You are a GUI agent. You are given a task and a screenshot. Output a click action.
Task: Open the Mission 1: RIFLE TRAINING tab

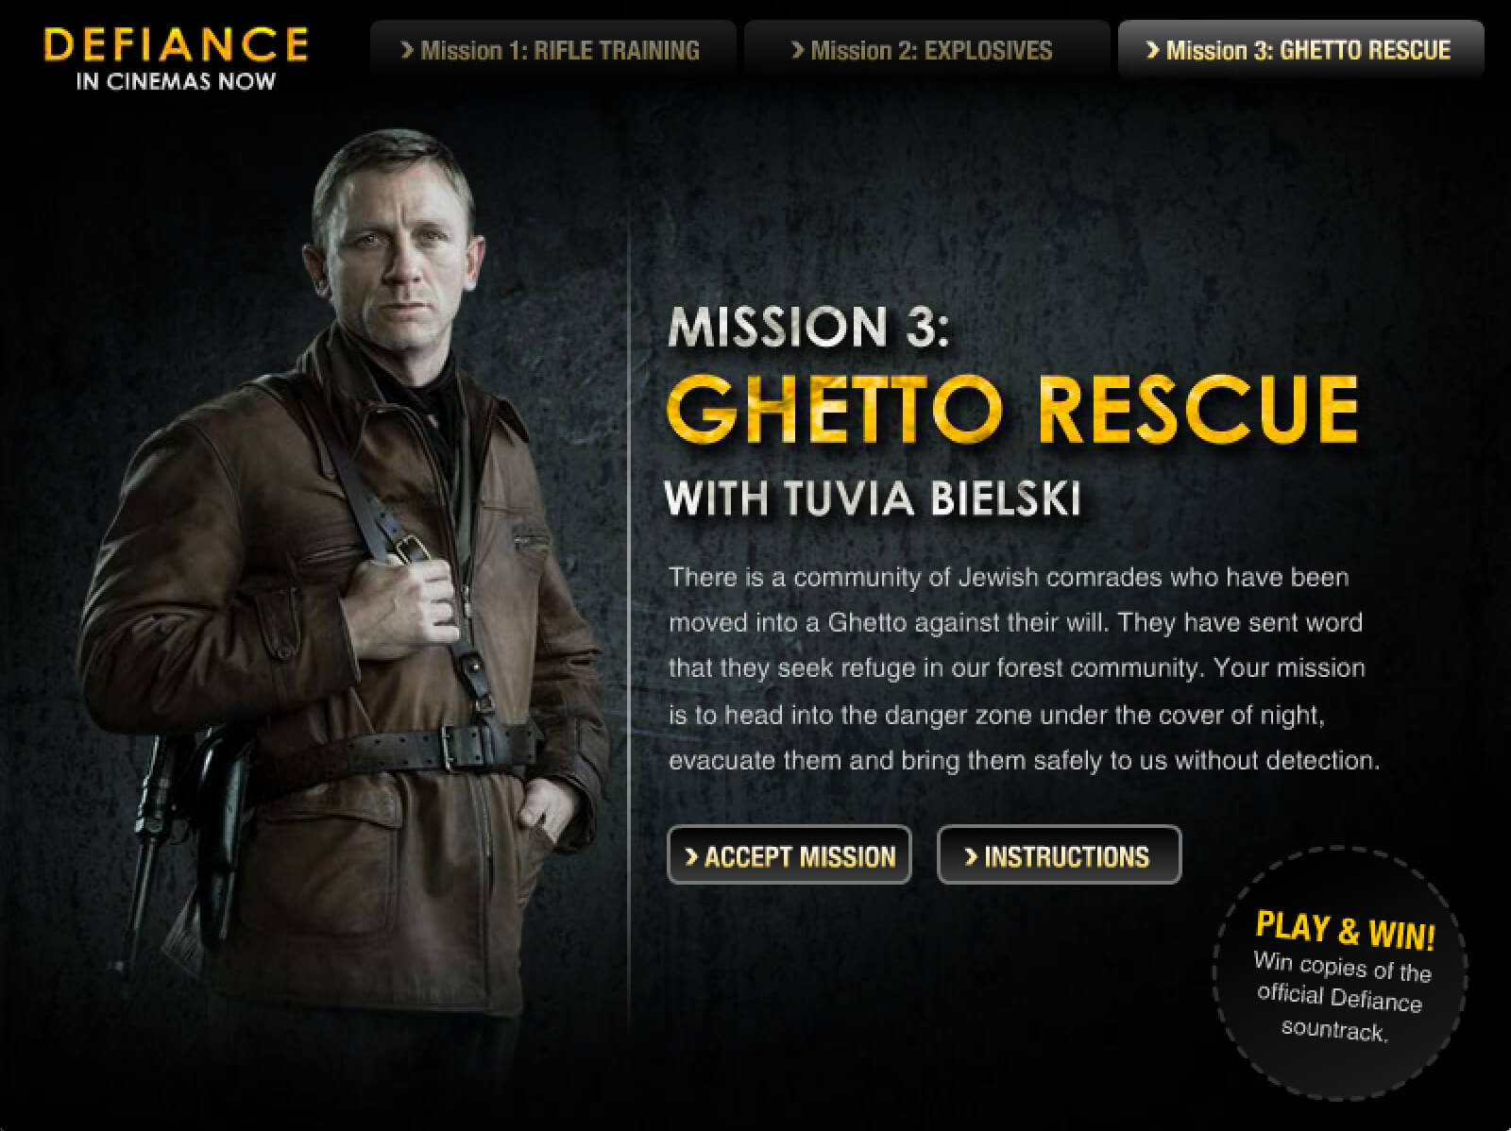[x=552, y=49]
